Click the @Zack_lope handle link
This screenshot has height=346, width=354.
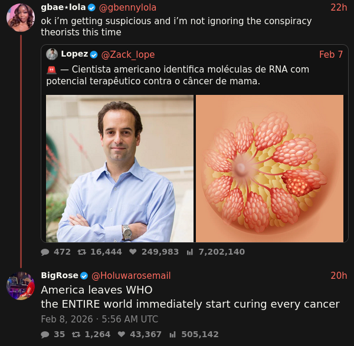[x=128, y=54]
